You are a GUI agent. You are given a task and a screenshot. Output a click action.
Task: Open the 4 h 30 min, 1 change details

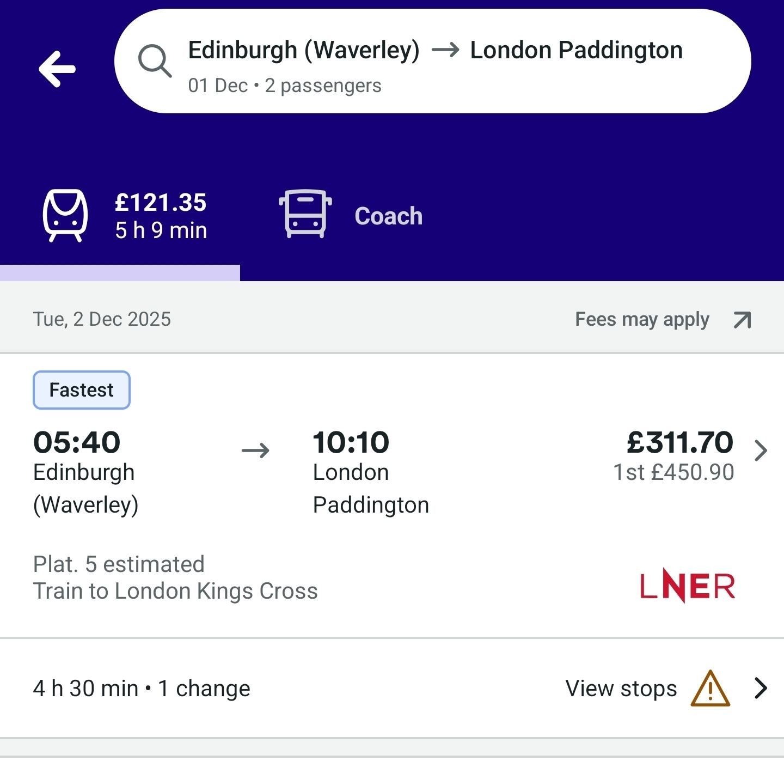(x=142, y=689)
